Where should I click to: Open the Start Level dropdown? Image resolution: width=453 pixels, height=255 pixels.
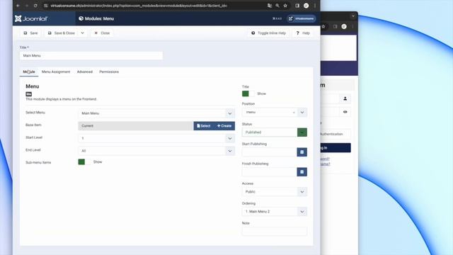pyautogui.click(x=230, y=138)
